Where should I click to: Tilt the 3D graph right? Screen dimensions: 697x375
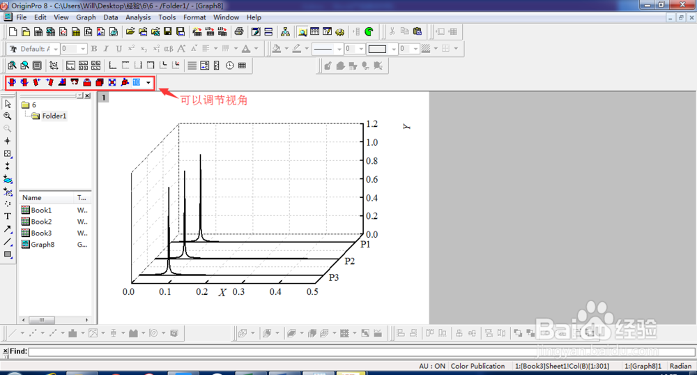point(49,82)
